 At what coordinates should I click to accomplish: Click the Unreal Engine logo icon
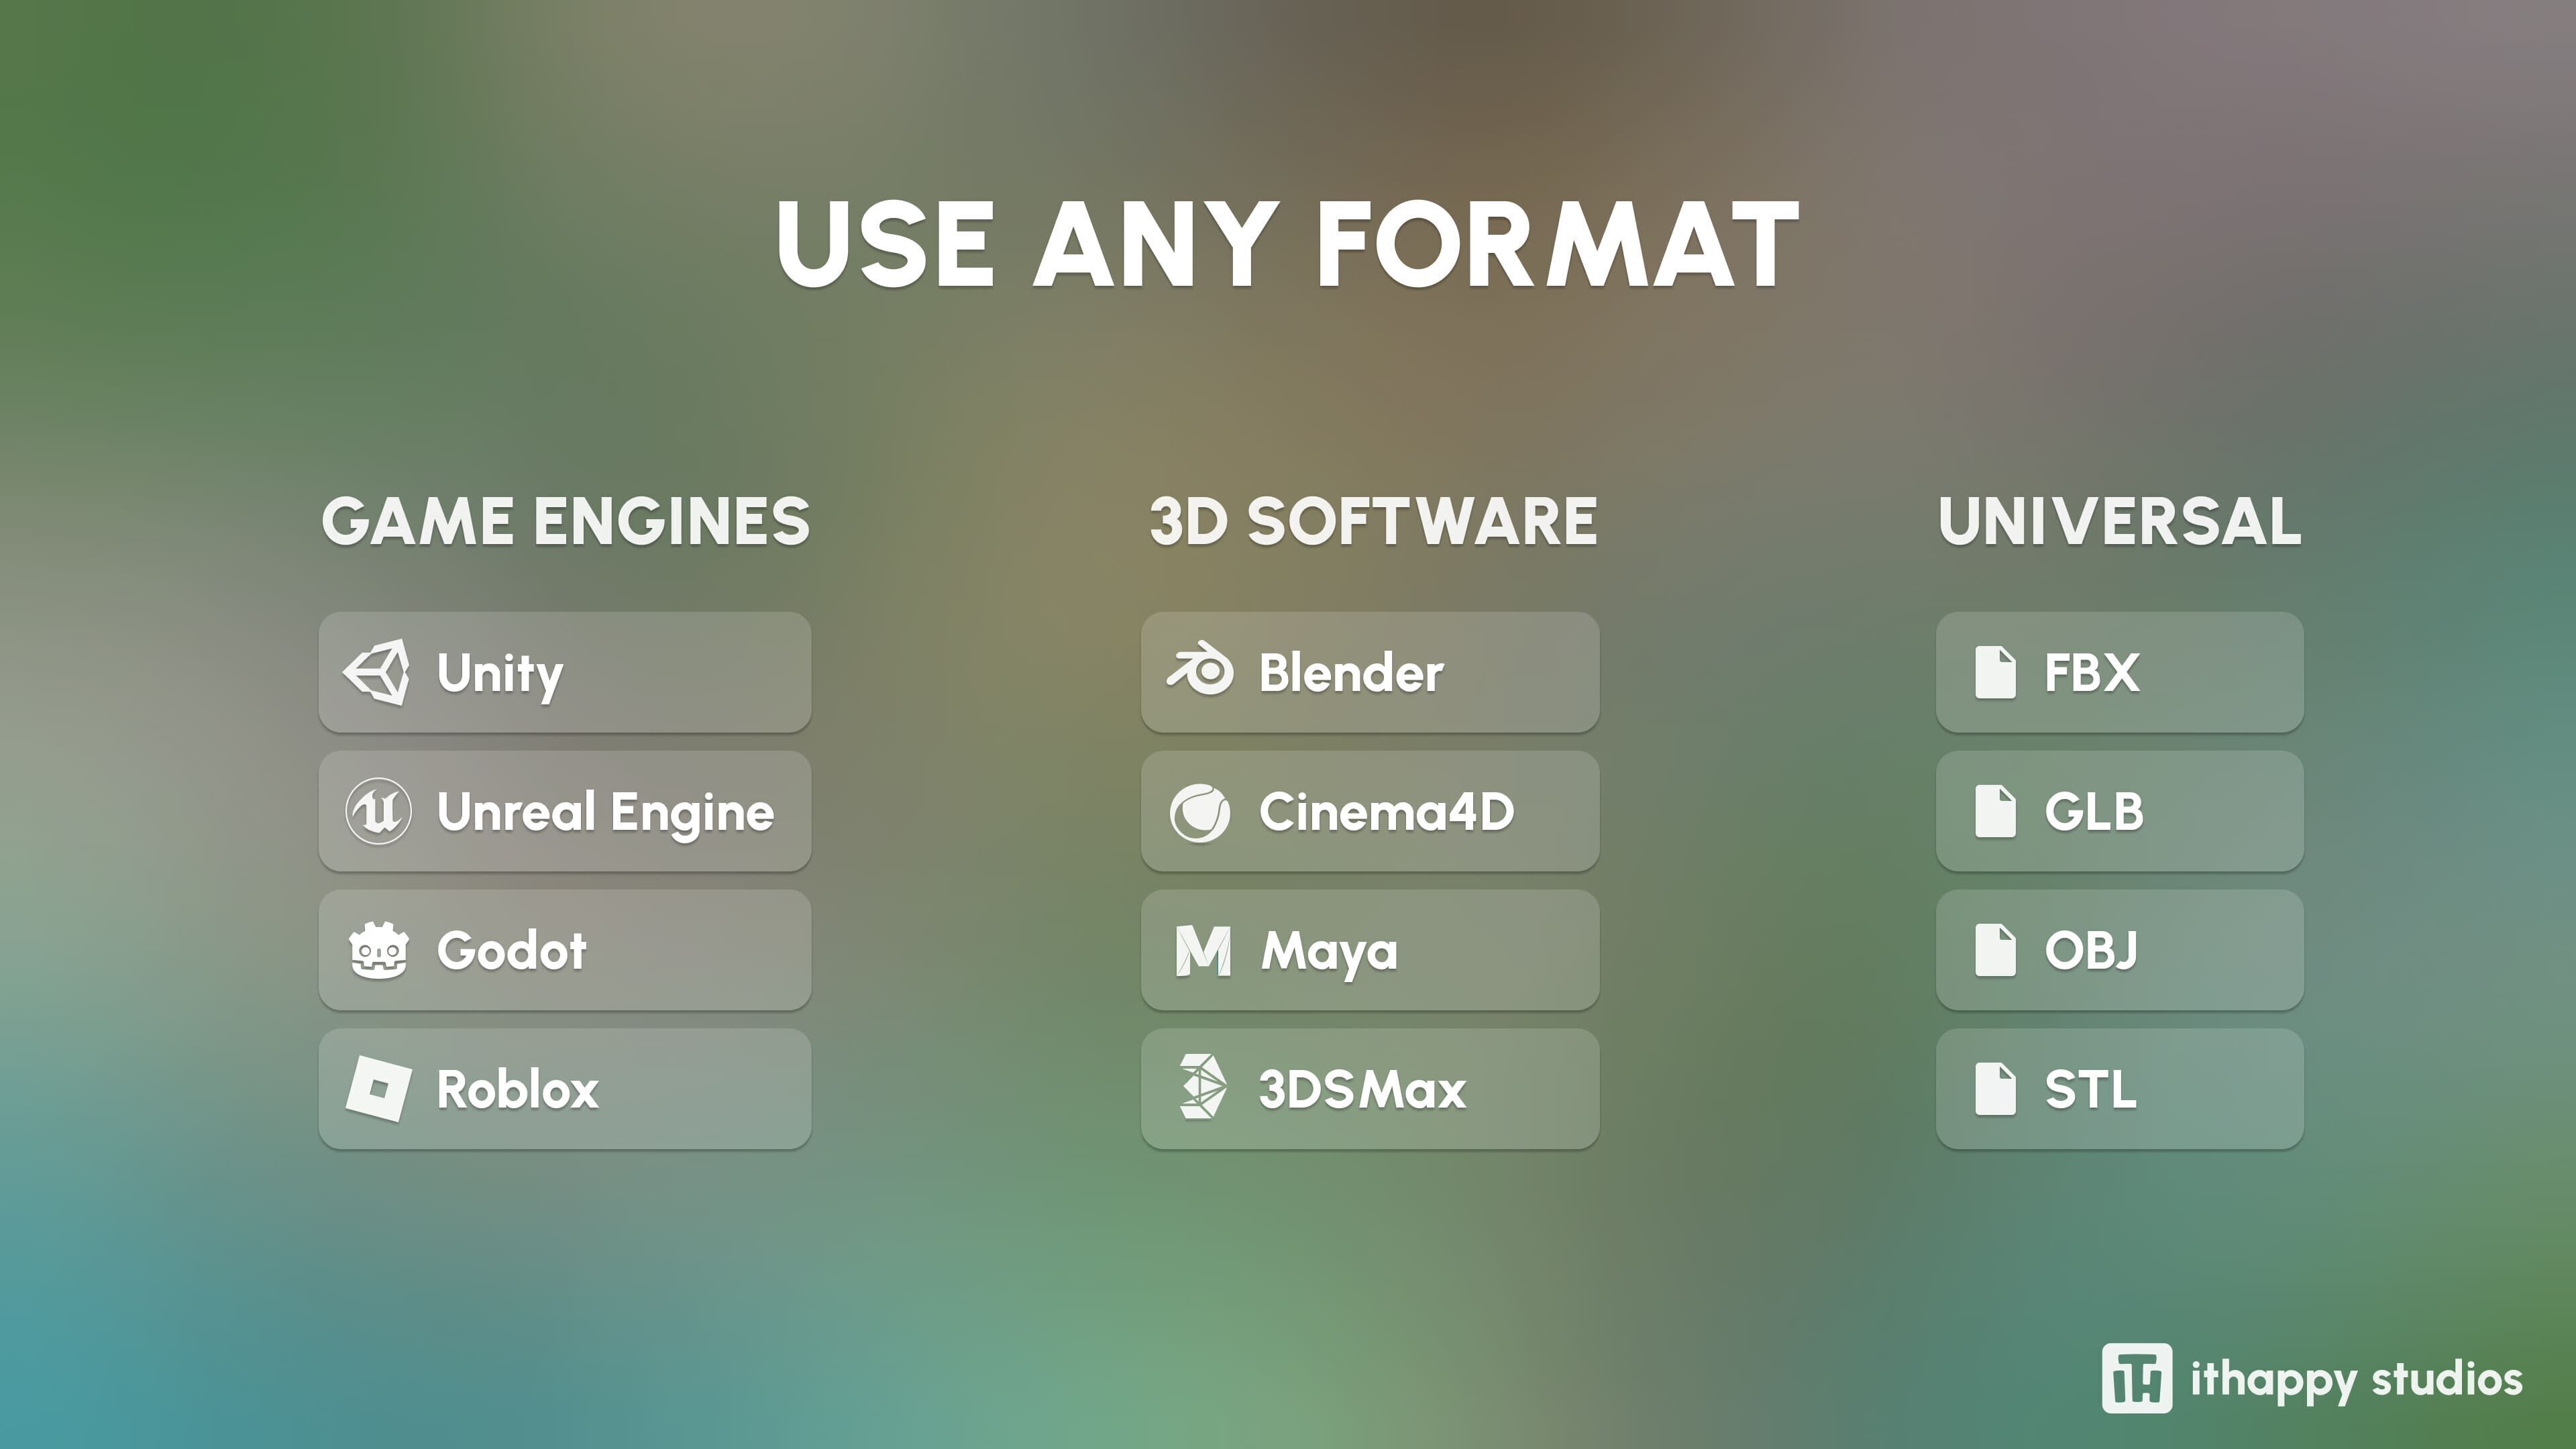tap(378, 811)
